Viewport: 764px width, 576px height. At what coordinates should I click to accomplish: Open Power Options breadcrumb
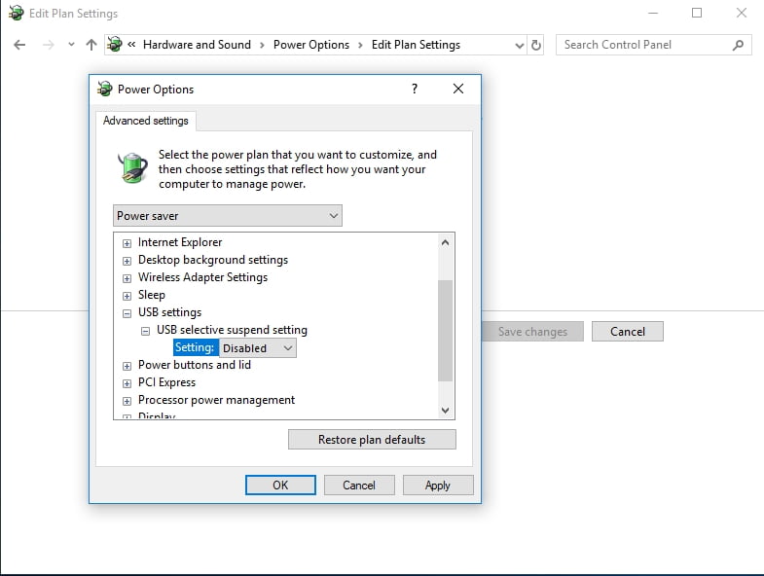point(311,45)
